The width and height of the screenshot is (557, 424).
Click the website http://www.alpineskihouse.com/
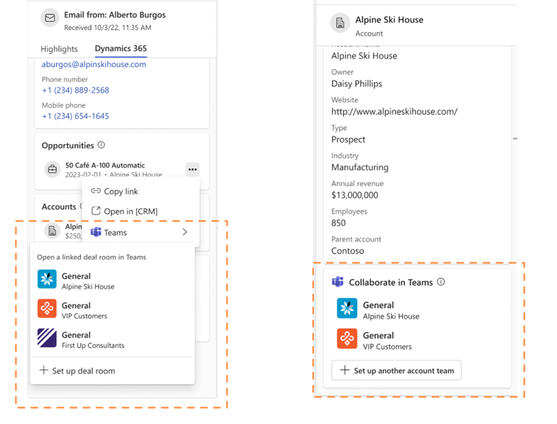click(x=394, y=112)
